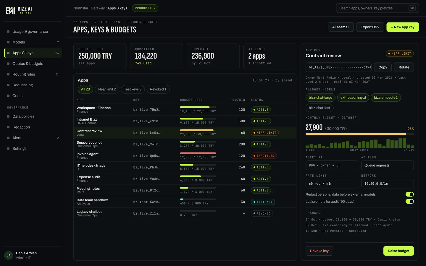Click the THROTTLED status badge for Invoice agent
This screenshot has width=426, height=266.
pyautogui.click(x=264, y=156)
